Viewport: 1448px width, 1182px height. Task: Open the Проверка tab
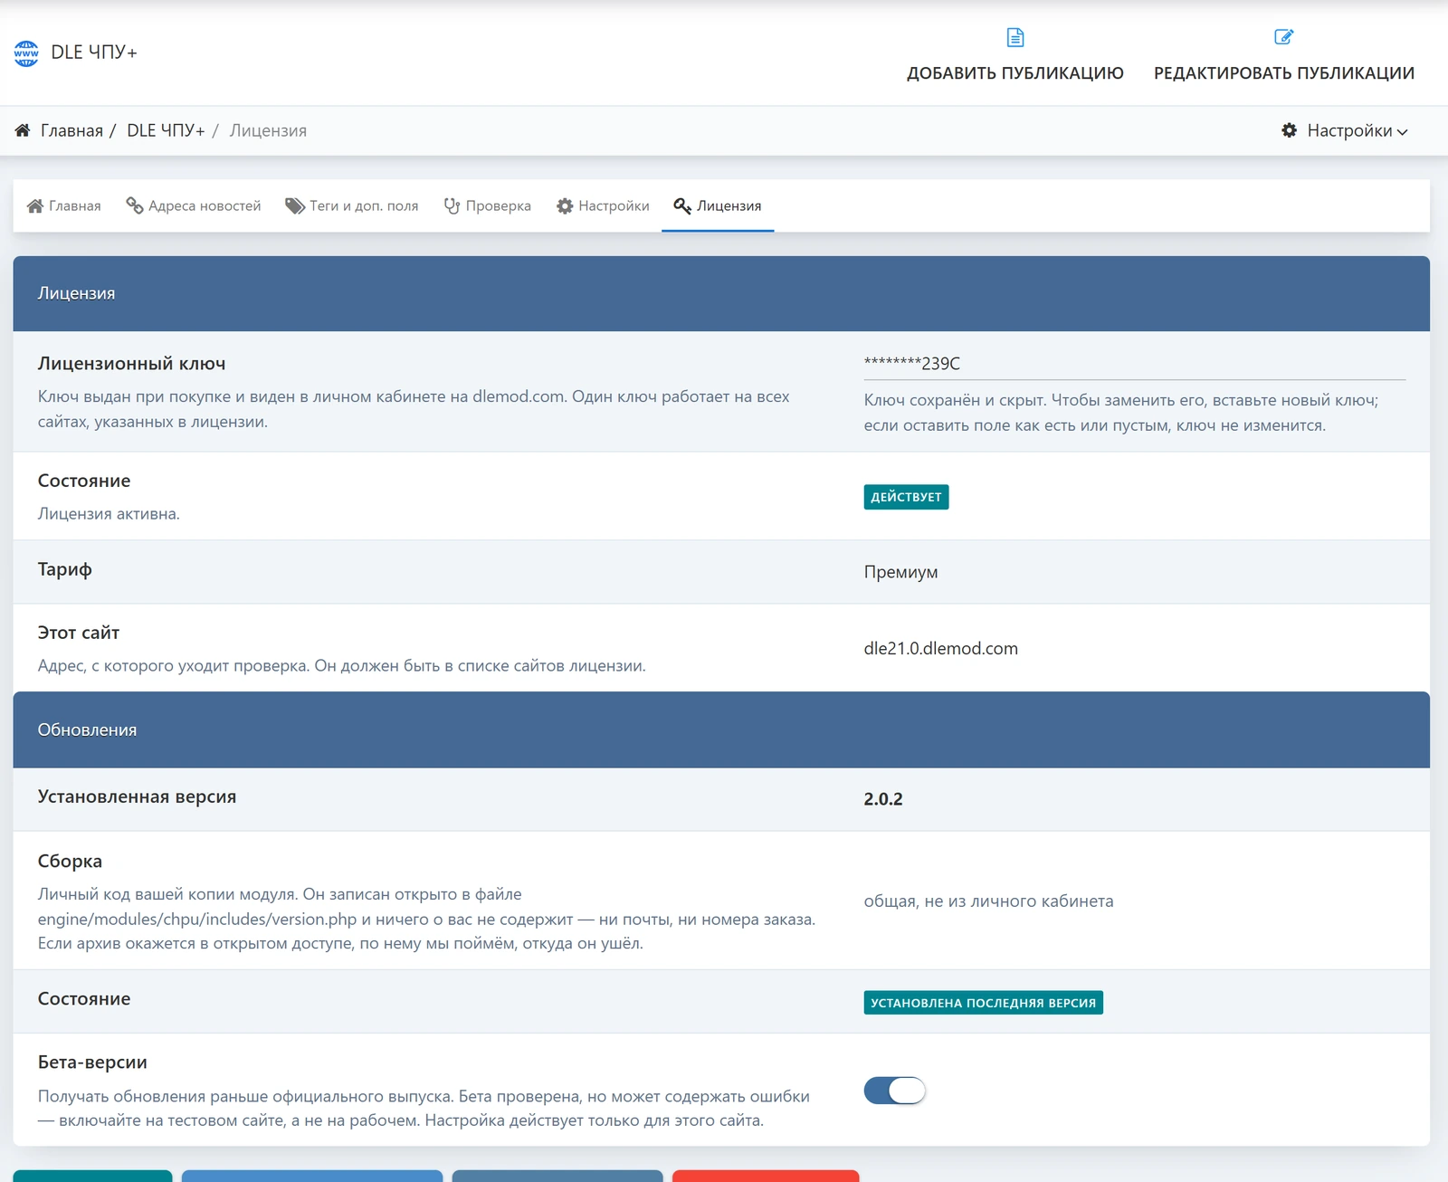pyautogui.click(x=488, y=206)
